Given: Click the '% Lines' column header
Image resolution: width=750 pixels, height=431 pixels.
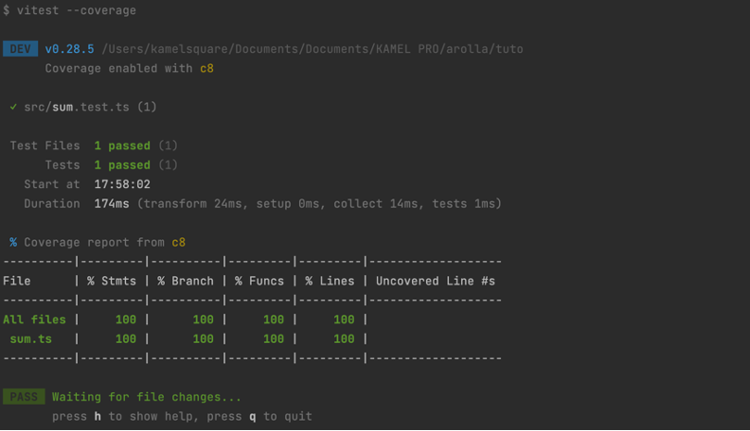Looking at the screenshot, I should click(330, 281).
